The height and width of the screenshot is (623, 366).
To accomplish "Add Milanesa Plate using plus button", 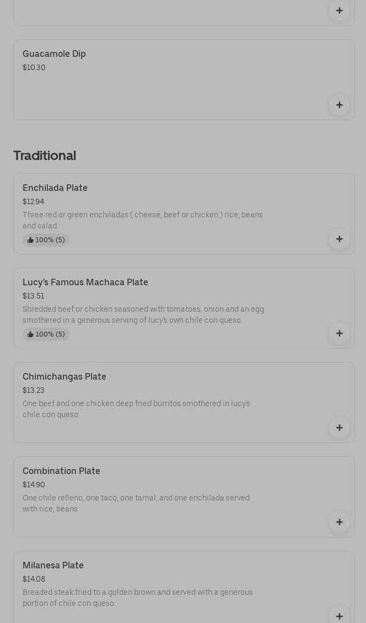I will pyautogui.click(x=340, y=615).
